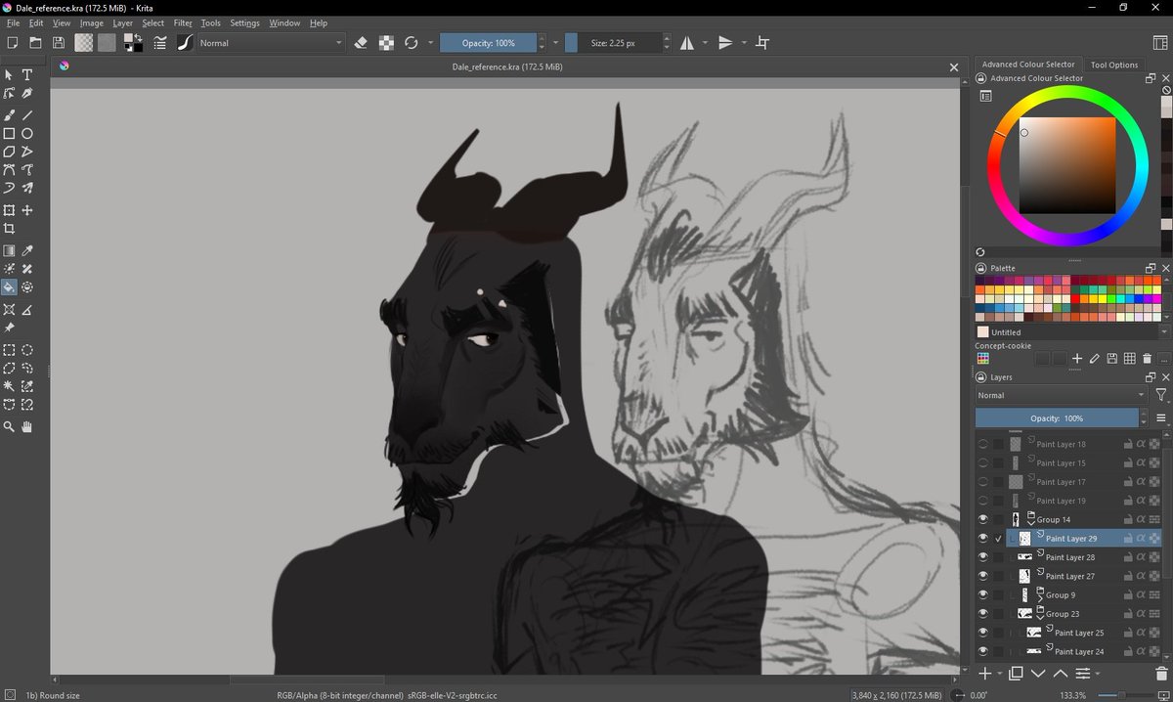The image size is (1173, 702).
Task: Select the Reference Images pin tool
Action: [9, 328]
